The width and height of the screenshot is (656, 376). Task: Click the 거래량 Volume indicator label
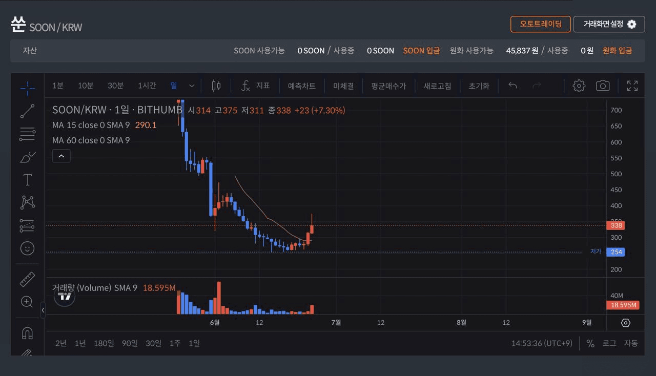click(95, 288)
